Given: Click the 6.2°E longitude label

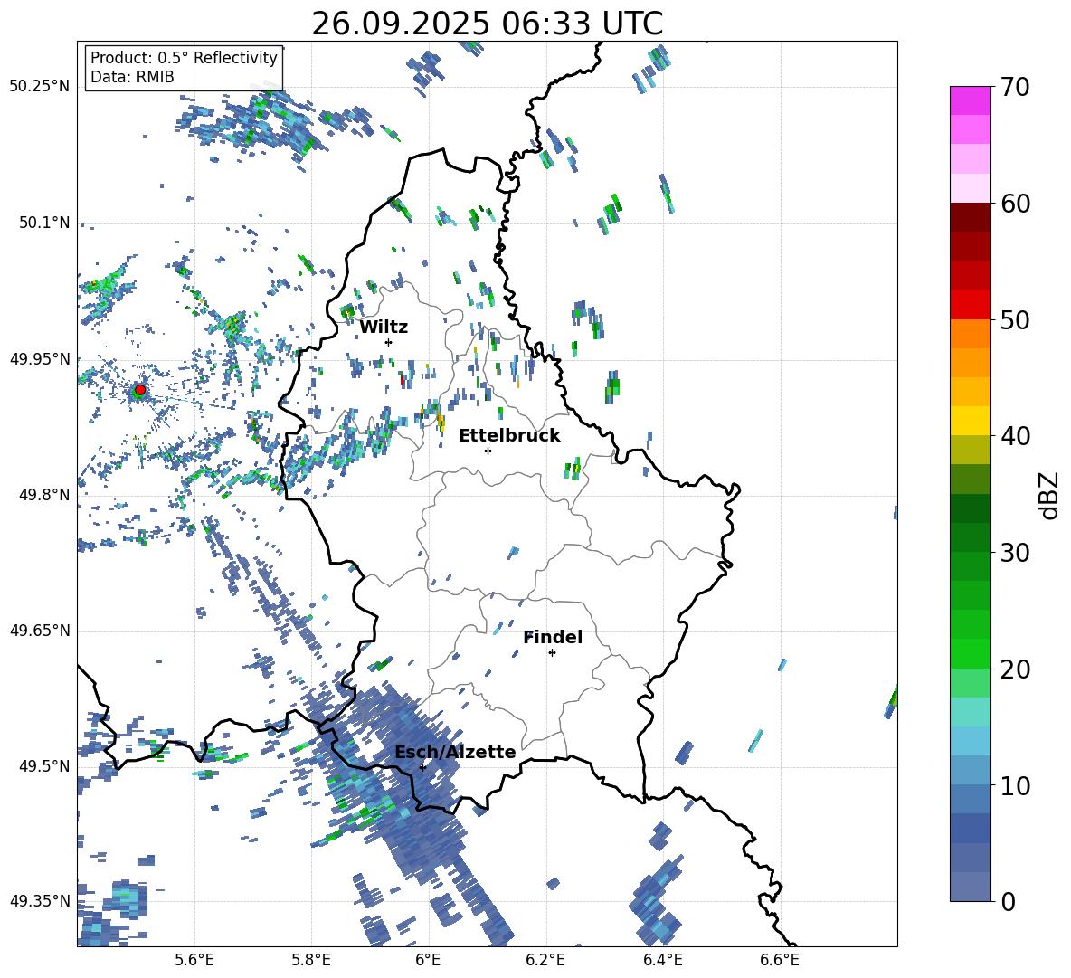Looking at the screenshot, I should coord(545,960).
